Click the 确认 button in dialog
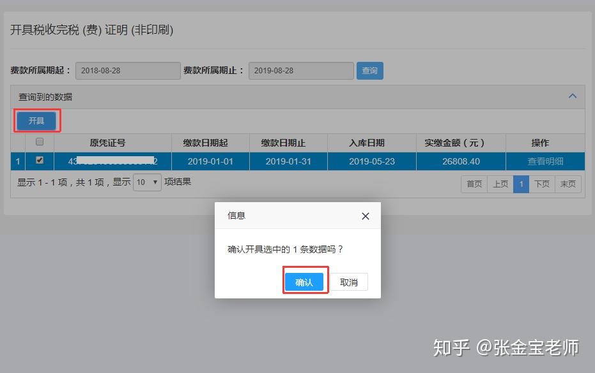595x373 pixels. click(x=304, y=282)
